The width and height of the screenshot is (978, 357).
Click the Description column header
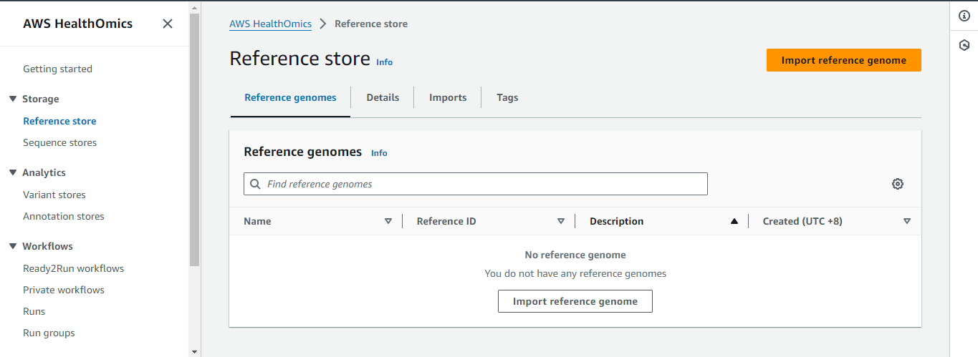click(616, 221)
